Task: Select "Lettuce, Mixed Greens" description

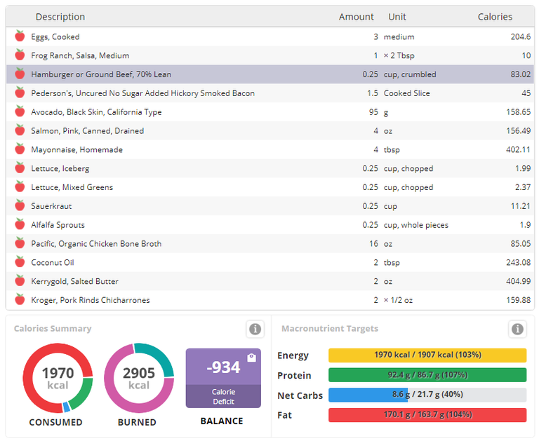Action: point(72,187)
